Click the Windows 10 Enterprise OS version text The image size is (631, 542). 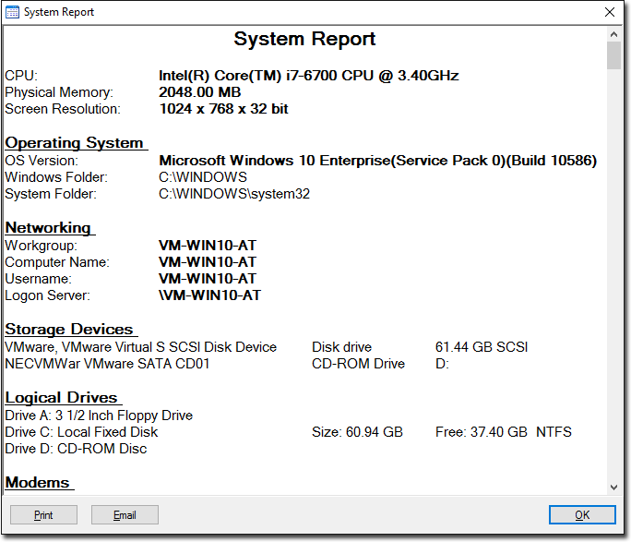(x=377, y=161)
